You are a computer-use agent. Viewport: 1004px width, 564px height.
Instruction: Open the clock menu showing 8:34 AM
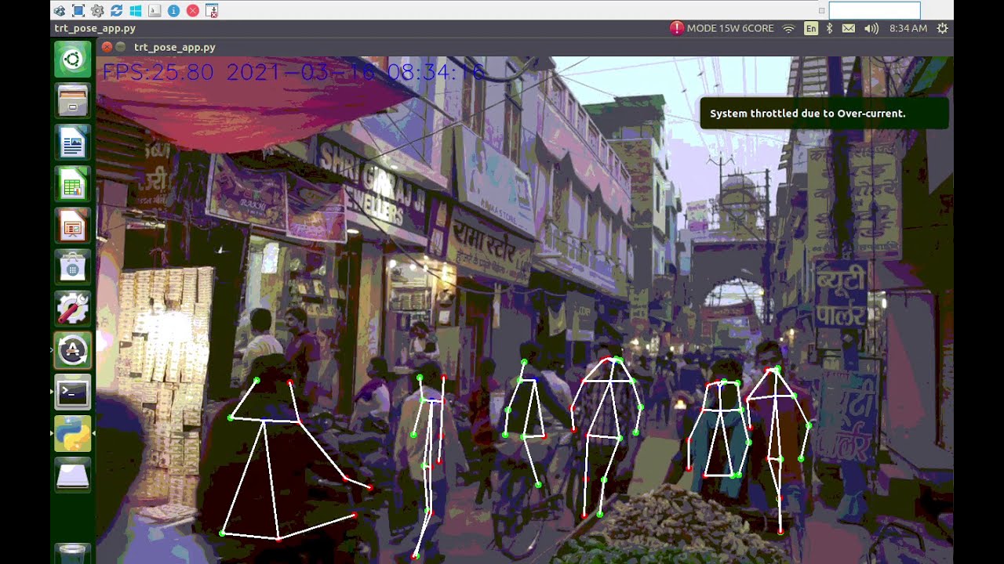coord(908,28)
